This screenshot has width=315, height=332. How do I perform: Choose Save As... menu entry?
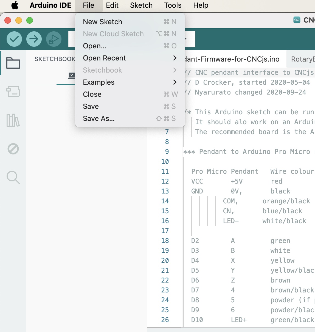[x=130, y=118]
